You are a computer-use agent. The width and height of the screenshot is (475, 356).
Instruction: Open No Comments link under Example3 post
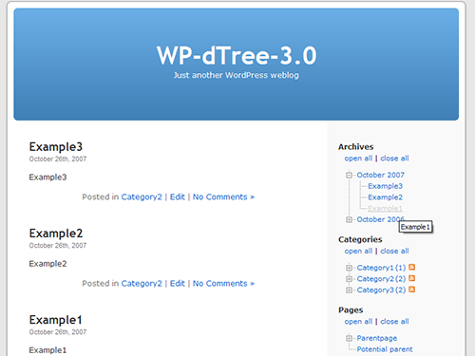pyautogui.click(x=223, y=197)
